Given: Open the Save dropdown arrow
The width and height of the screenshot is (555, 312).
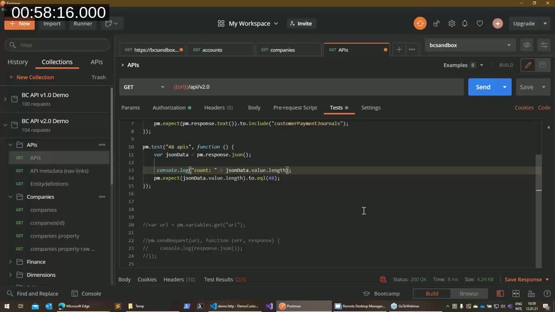Looking at the screenshot, I should pyautogui.click(x=543, y=87).
